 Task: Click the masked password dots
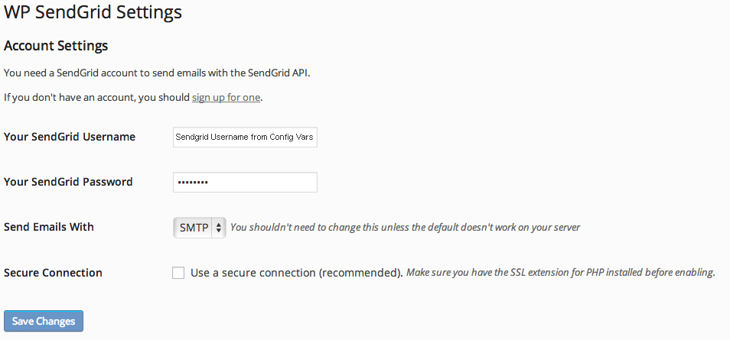tap(192, 183)
